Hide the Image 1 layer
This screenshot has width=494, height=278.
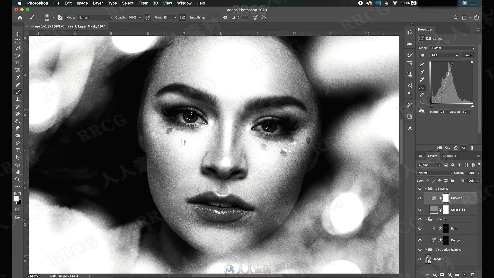[420, 259]
